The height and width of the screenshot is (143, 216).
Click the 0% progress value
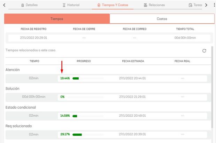62,97
